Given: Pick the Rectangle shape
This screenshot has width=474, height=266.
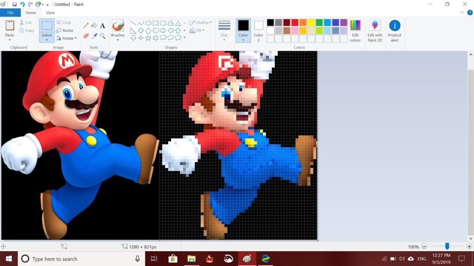Looking at the screenshot, I should (x=156, y=23).
